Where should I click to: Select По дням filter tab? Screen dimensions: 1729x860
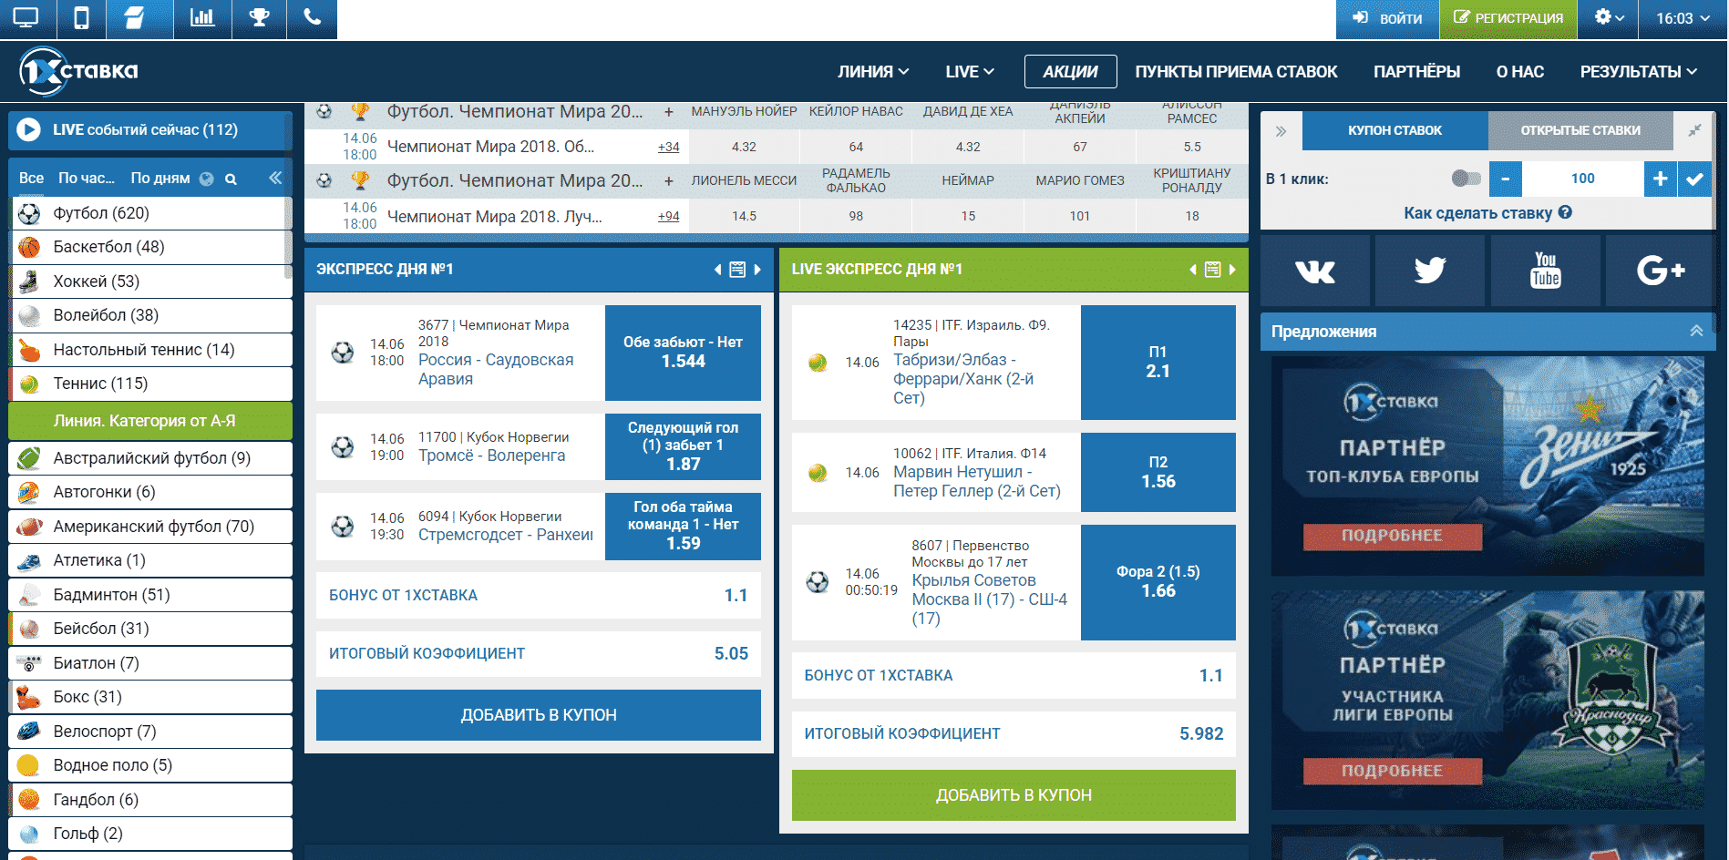[x=160, y=179]
